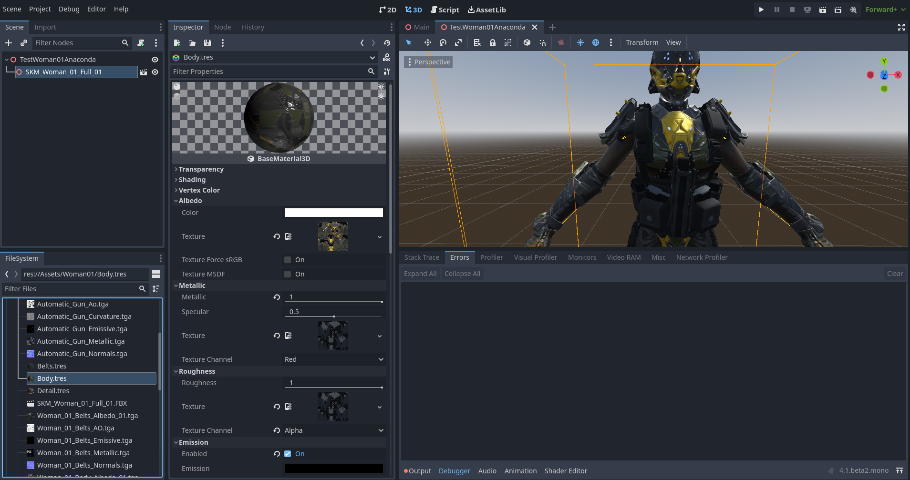Toggle preview environment in the viewport
The image size is (910, 480).
pos(596,42)
